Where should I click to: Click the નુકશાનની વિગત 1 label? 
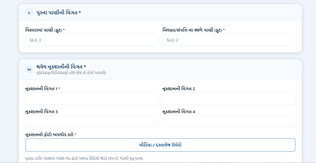(43, 89)
